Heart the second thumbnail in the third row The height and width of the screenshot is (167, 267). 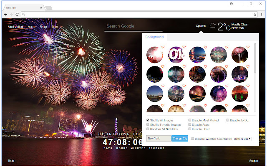click(184, 86)
